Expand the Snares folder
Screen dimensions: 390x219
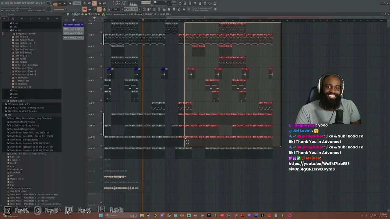(x=15, y=97)
